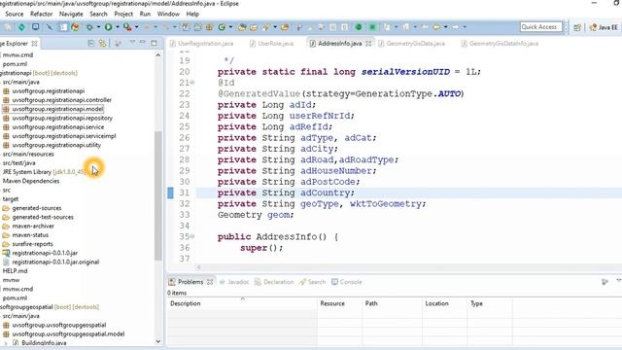Click the Debug bug toolbar icon

pyautogui.click(x=89, y=27)
